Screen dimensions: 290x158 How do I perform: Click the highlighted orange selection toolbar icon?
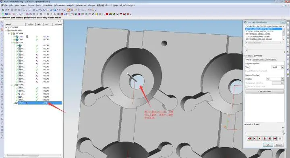click(x=68, y=10)
